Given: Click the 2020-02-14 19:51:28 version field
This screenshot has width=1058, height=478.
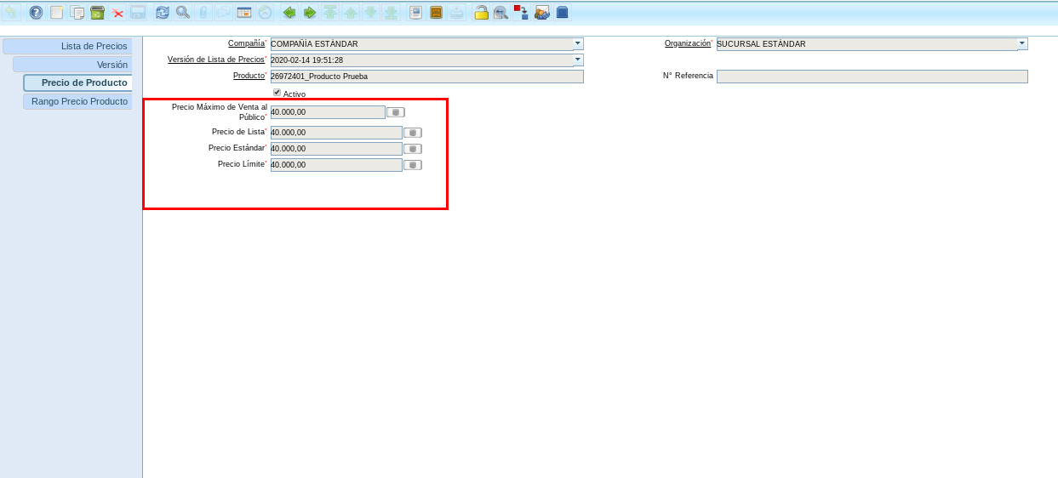Looking at the screenshot, I should click(422, 60).
